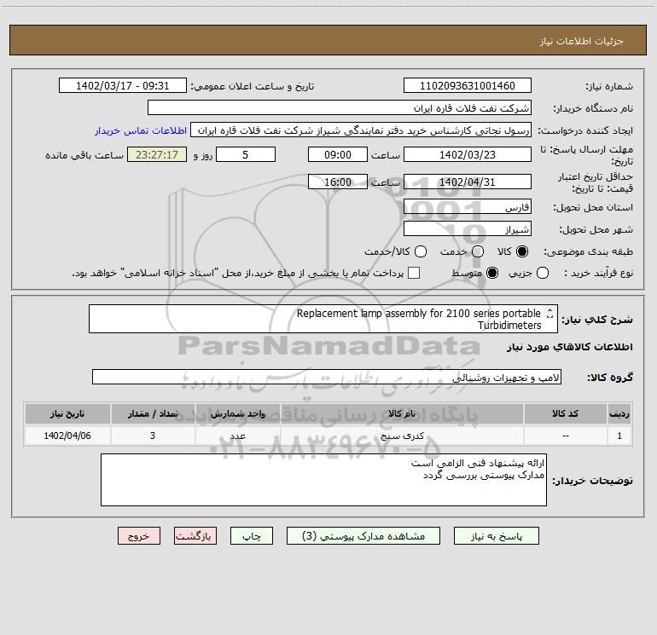
Task: Click the 'تاریخ نیاز' column header
Action: click(x=67, y=414)
